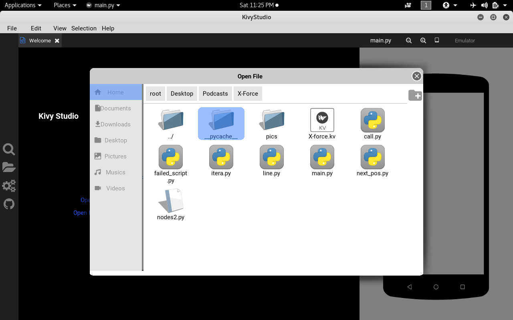Select the line.py file
The image size is (513, 320).
[272, 160]
